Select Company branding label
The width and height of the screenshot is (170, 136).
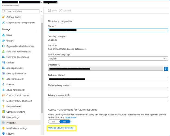(x=16, y=112)
